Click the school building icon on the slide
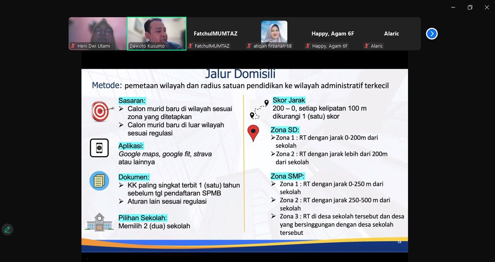Image resolution: width=495 pixels, height=262 pixels. point(99,222)
